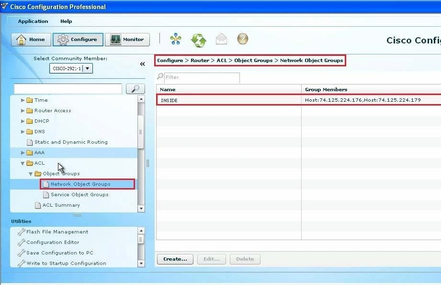This screenshot has width=441, height=285.
Task: Click the ACL Summary page icon
Action: [x=38, y=205]
